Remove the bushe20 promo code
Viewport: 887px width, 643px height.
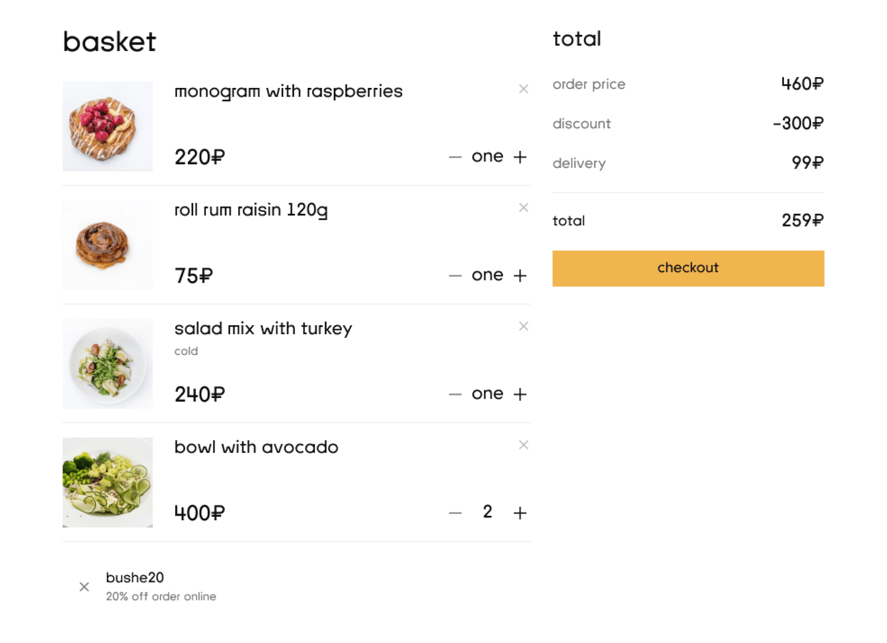(84, 587)
